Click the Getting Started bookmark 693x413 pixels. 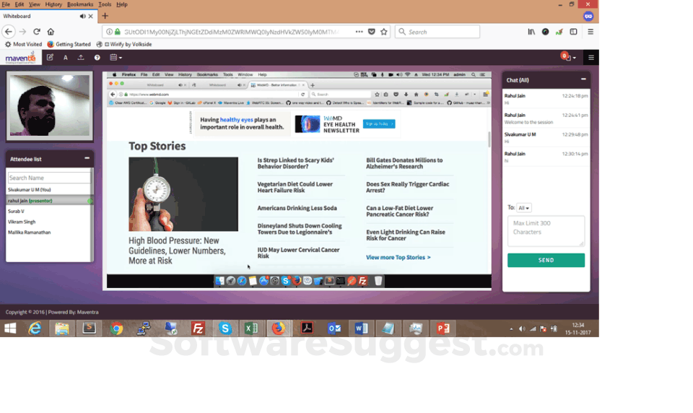(69, 44)
